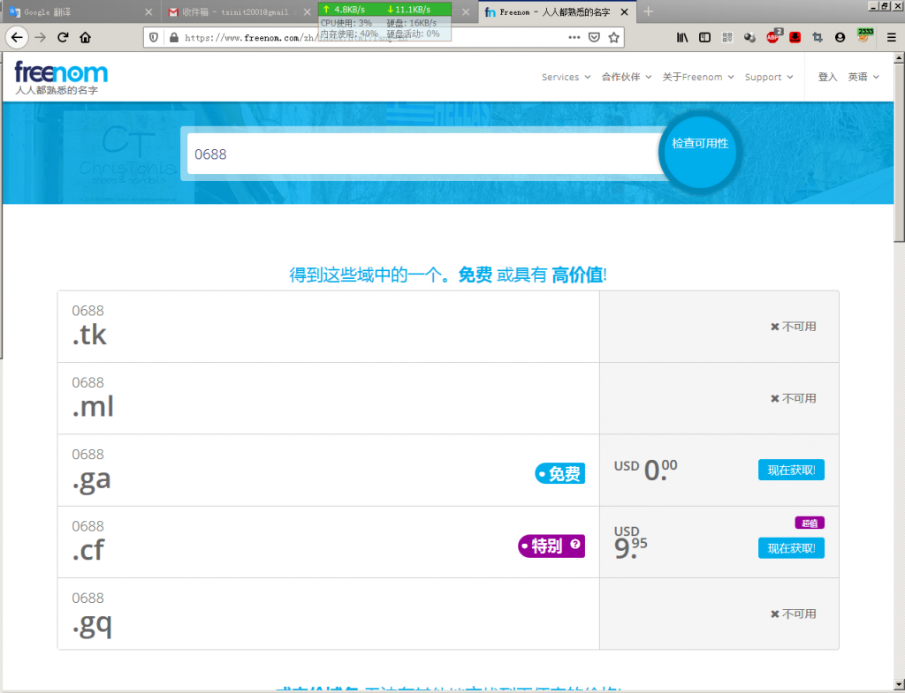Expand the Services dropdown menu
The image size is (905, 693).
[566, 77]
